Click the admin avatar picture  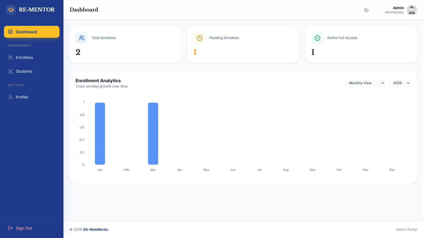tap(412, 10)
